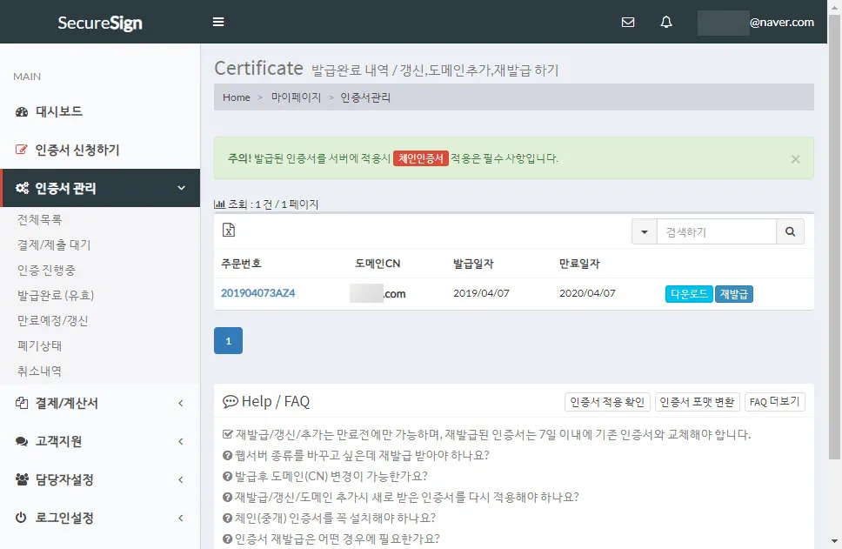Go to page 1 in pagination

(228, 341)
